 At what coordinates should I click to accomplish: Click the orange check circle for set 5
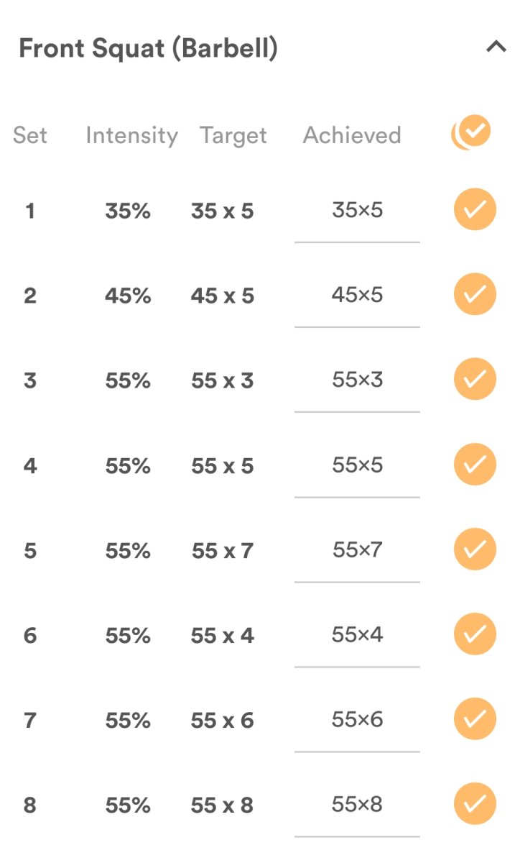(x=475, y=549)
